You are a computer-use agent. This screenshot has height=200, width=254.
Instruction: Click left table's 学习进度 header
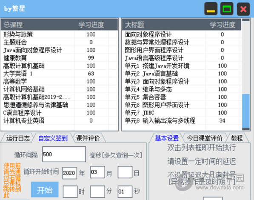pyautogui.click(x=91, y=25)
